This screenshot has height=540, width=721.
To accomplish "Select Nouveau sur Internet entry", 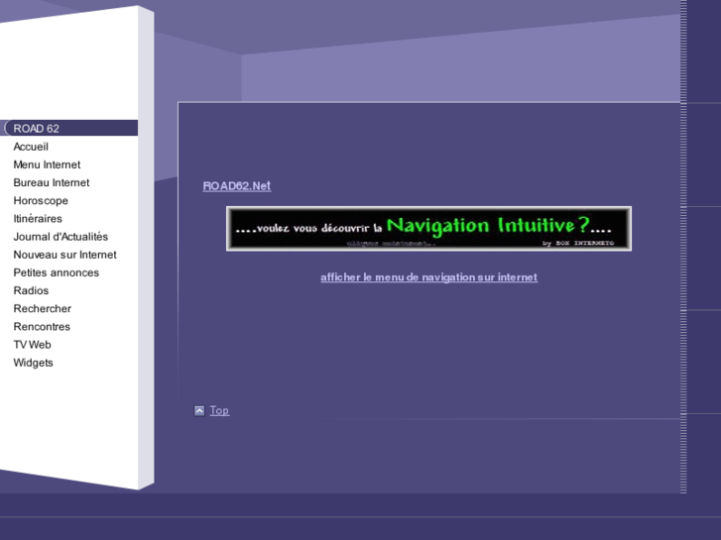I will point(64,255).
